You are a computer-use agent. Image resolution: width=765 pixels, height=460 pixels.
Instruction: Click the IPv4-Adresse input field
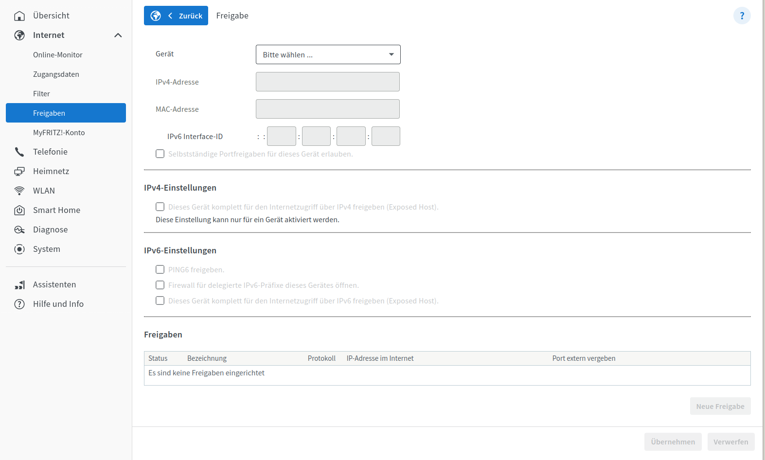328,82
